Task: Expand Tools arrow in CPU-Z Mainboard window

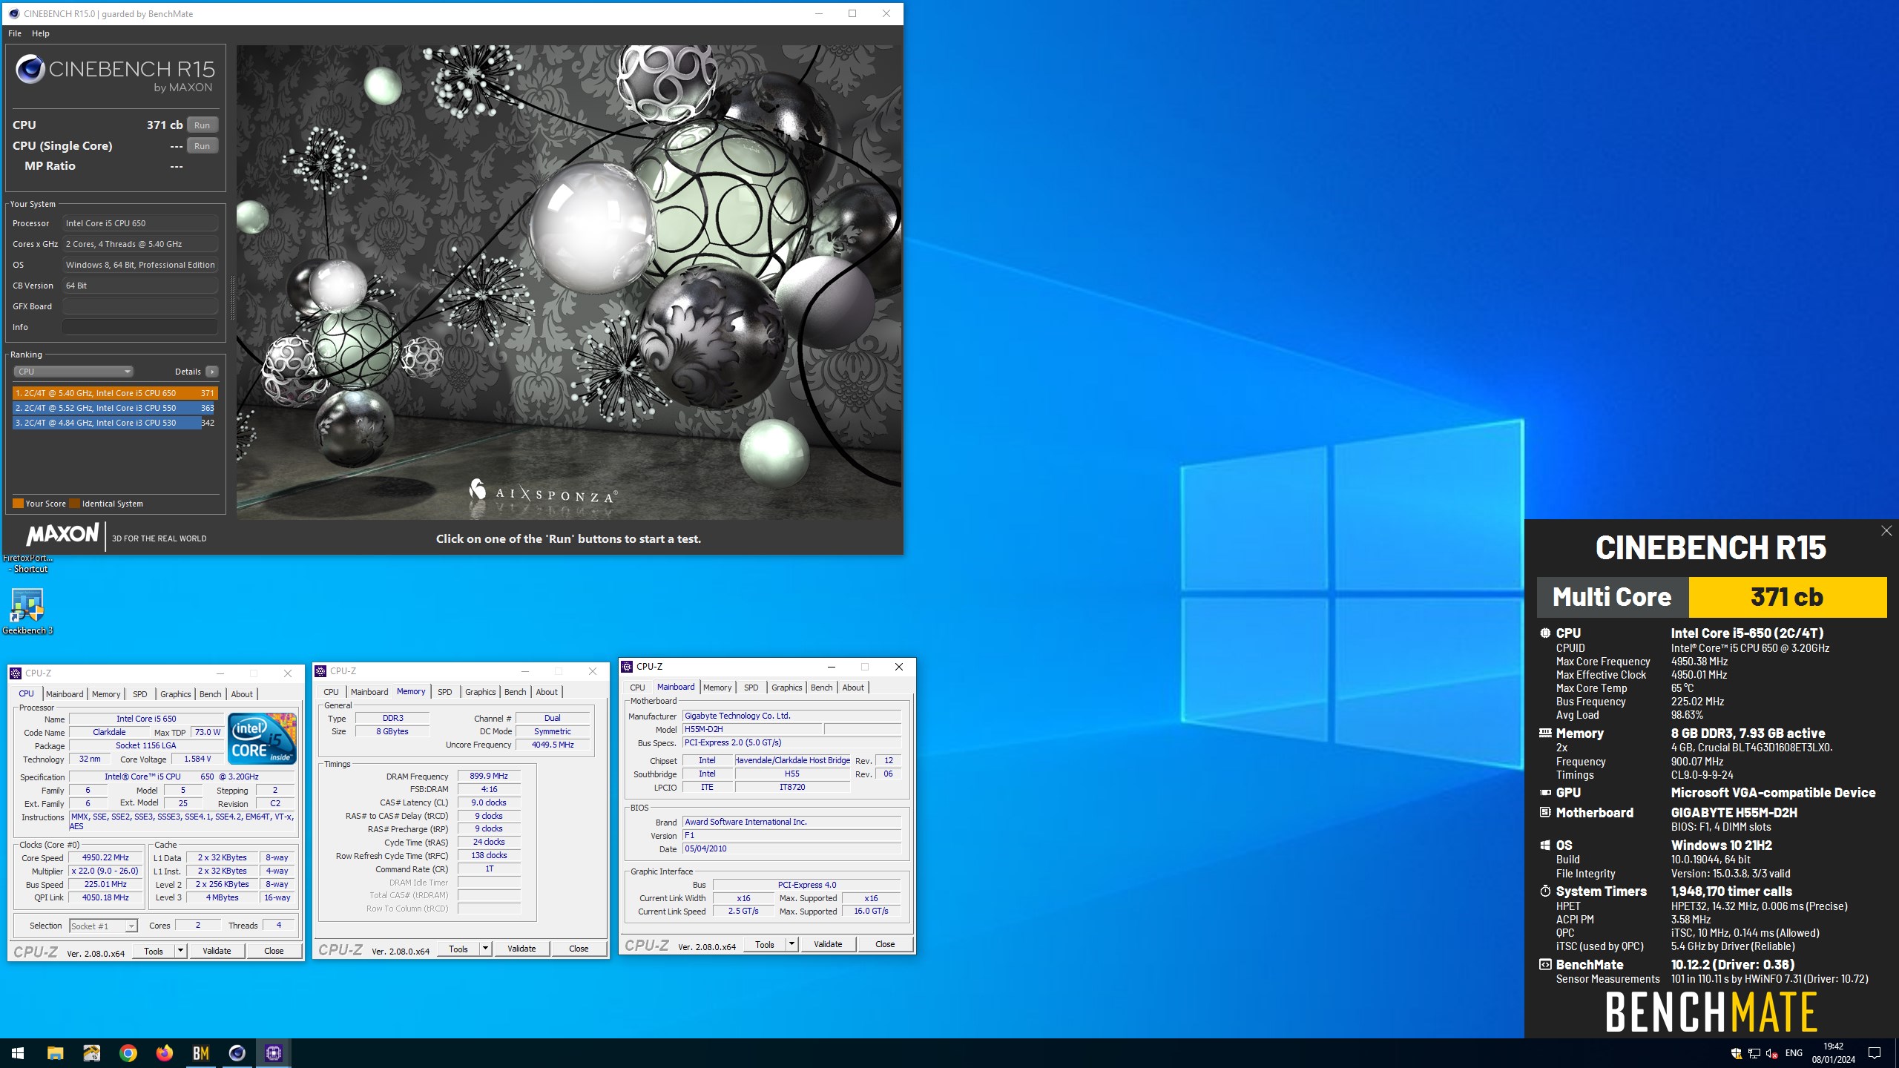Action: [791, 944]
